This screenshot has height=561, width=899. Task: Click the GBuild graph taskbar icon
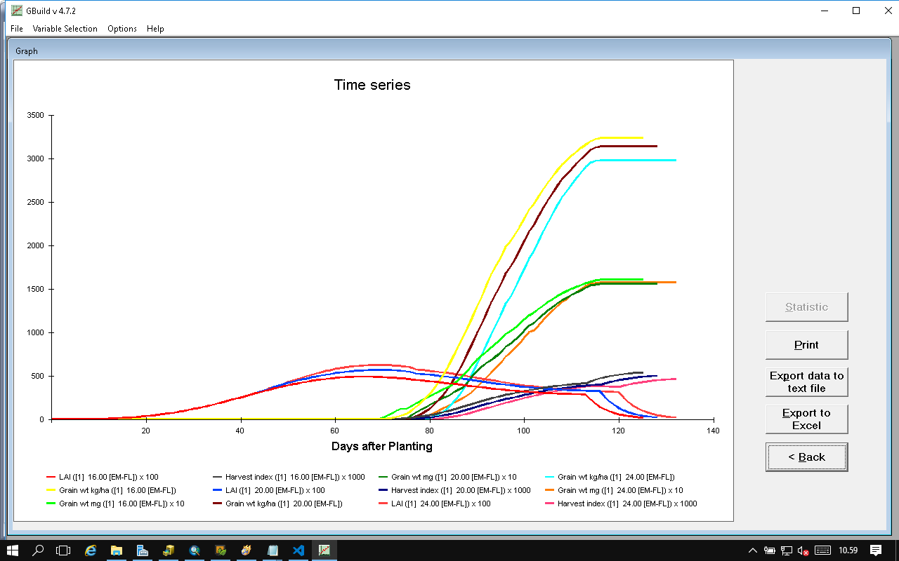coord(324,550)
